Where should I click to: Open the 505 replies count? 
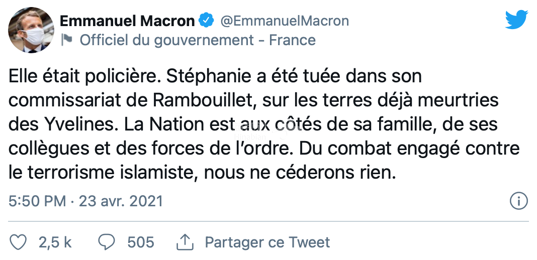pos(140,242)
